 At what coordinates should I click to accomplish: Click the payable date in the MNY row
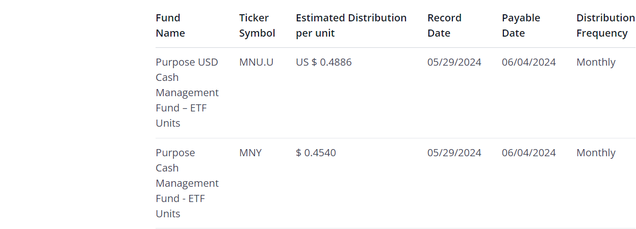(x=528, y=153)
